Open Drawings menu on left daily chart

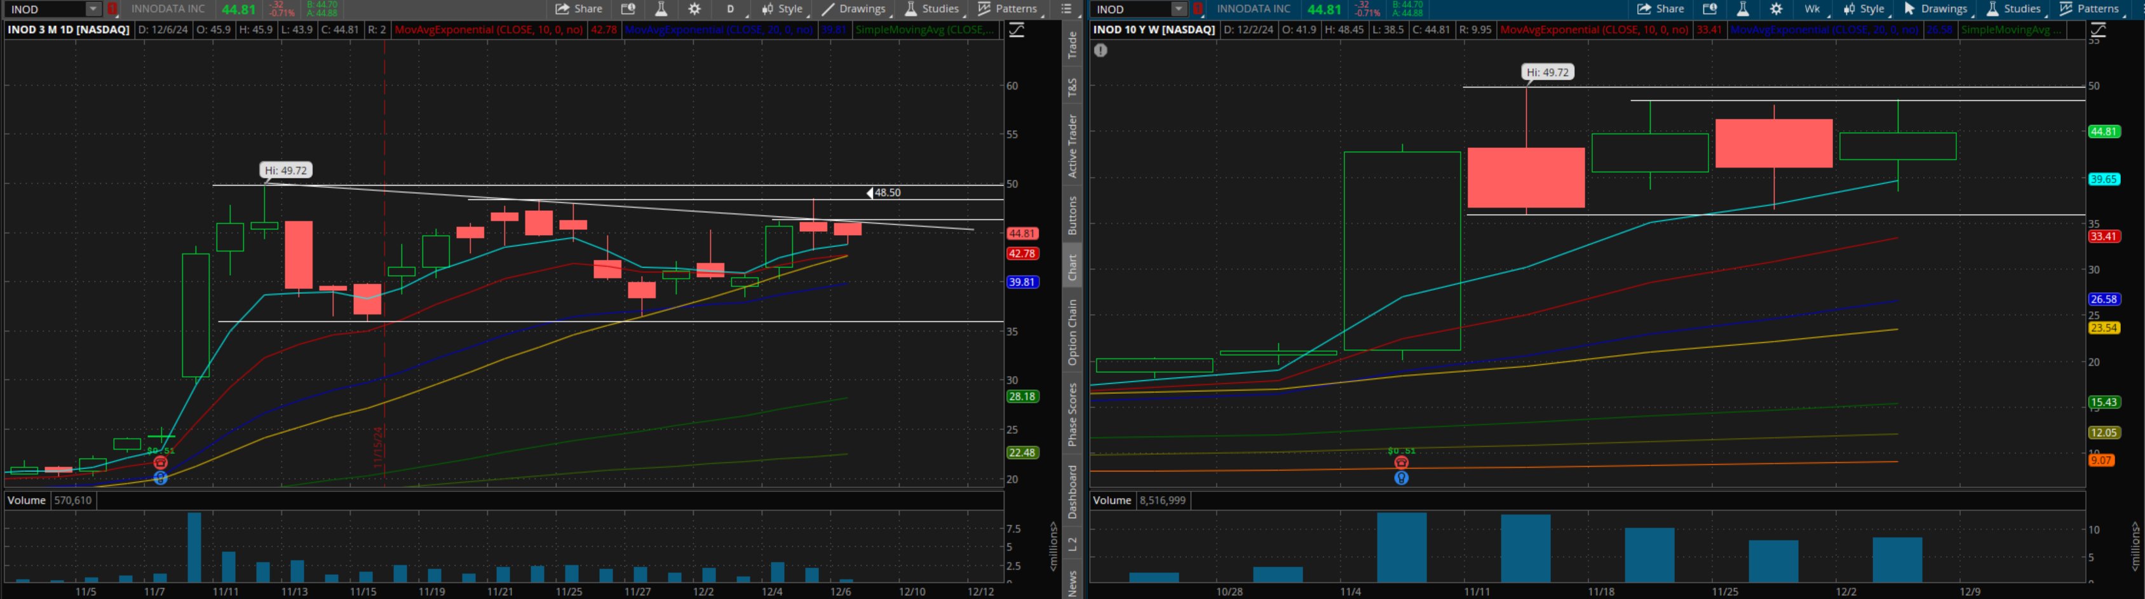pos(853,9)
